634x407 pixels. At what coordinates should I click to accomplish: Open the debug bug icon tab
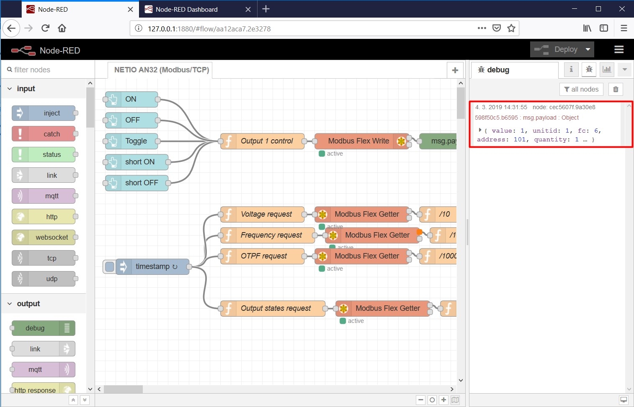[589, 69]
